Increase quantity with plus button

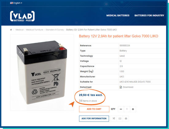tap(133, 109)
